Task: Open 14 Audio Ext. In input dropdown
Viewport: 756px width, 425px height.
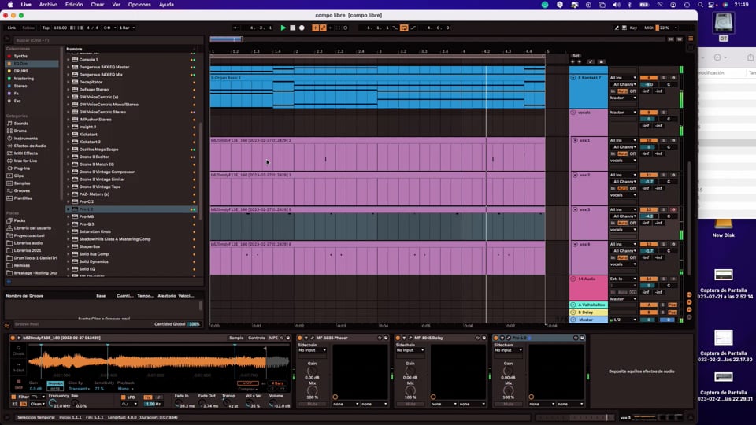Action: tap(623, 279)
